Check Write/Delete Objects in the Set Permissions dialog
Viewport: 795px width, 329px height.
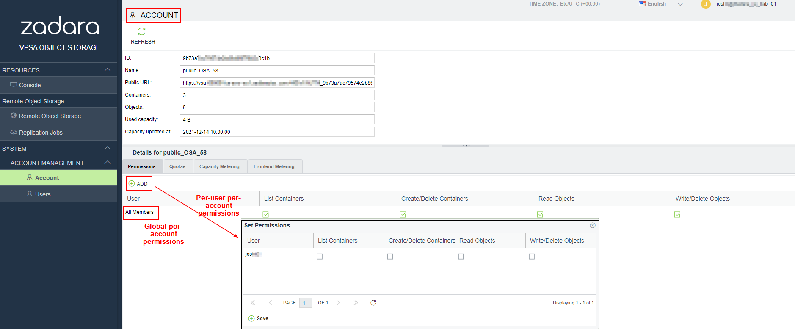[x=532, y=257]
